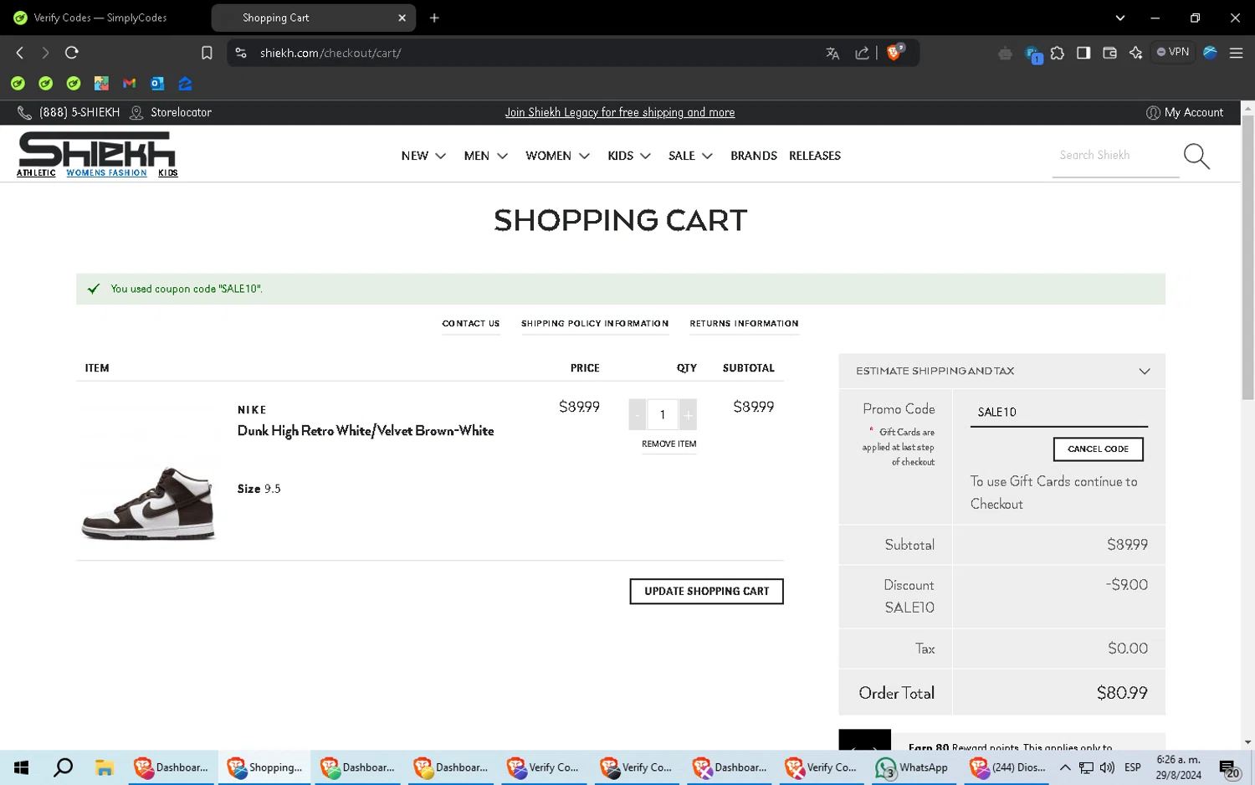The width and height of the screenshot is (1255, 785).
Task: Open the Windows Start menu
Action: 22,767
